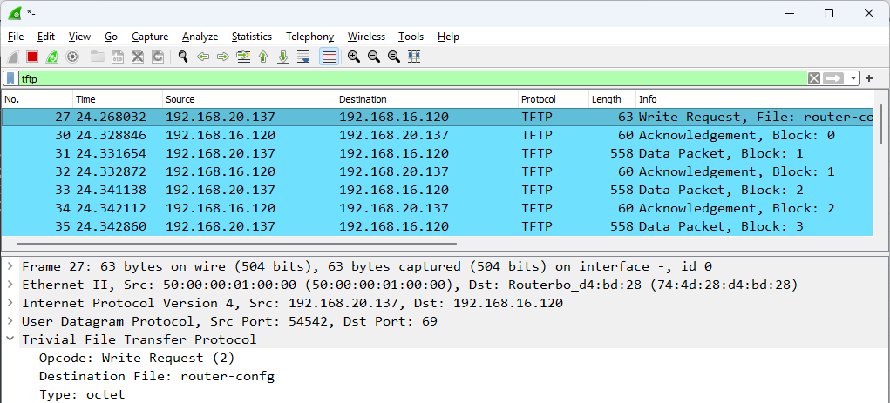890x403 pixels.
Task: Select packet 27 Write Request row
Action: coord(438,118)
